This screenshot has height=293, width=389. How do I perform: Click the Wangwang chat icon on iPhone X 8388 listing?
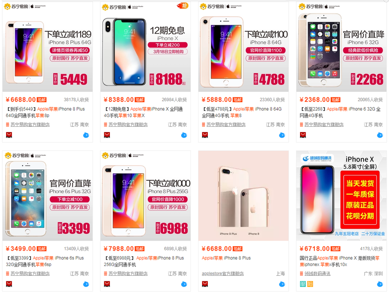[184, 135]
